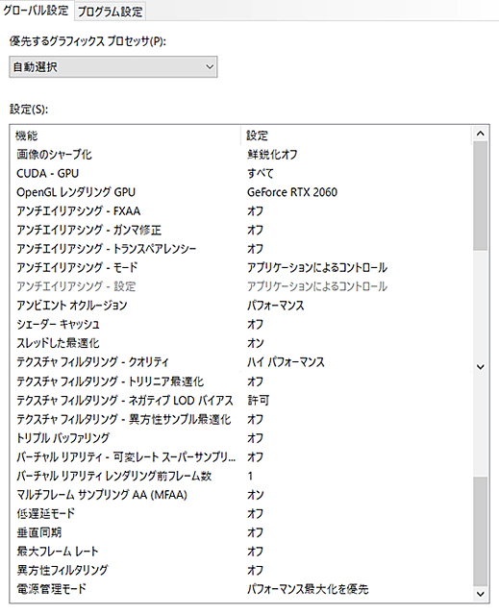Click the オフ value for 低遅延モード
The image size is (499, 615).
tap(256, 513)
